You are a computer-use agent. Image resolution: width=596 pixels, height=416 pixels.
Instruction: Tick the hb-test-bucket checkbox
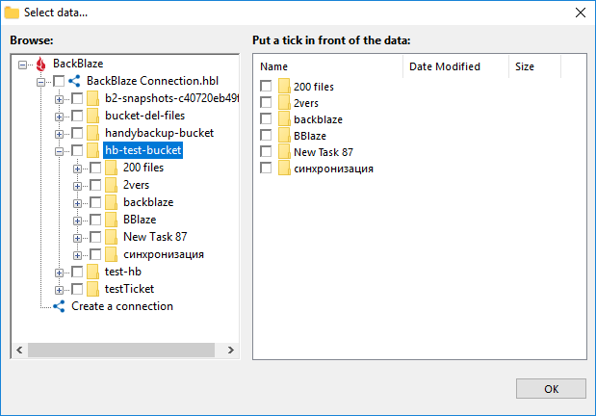click(x=77, y=150)
